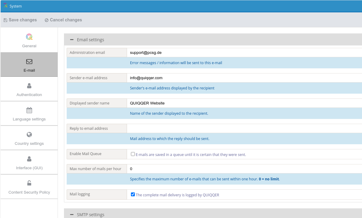
Task: Click the Interface (GUI) person icon
Action: pyautogui.click(x=29, y=159)
